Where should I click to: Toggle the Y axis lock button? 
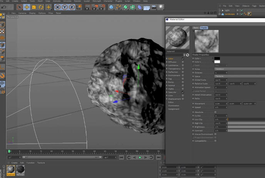point(65,7)
